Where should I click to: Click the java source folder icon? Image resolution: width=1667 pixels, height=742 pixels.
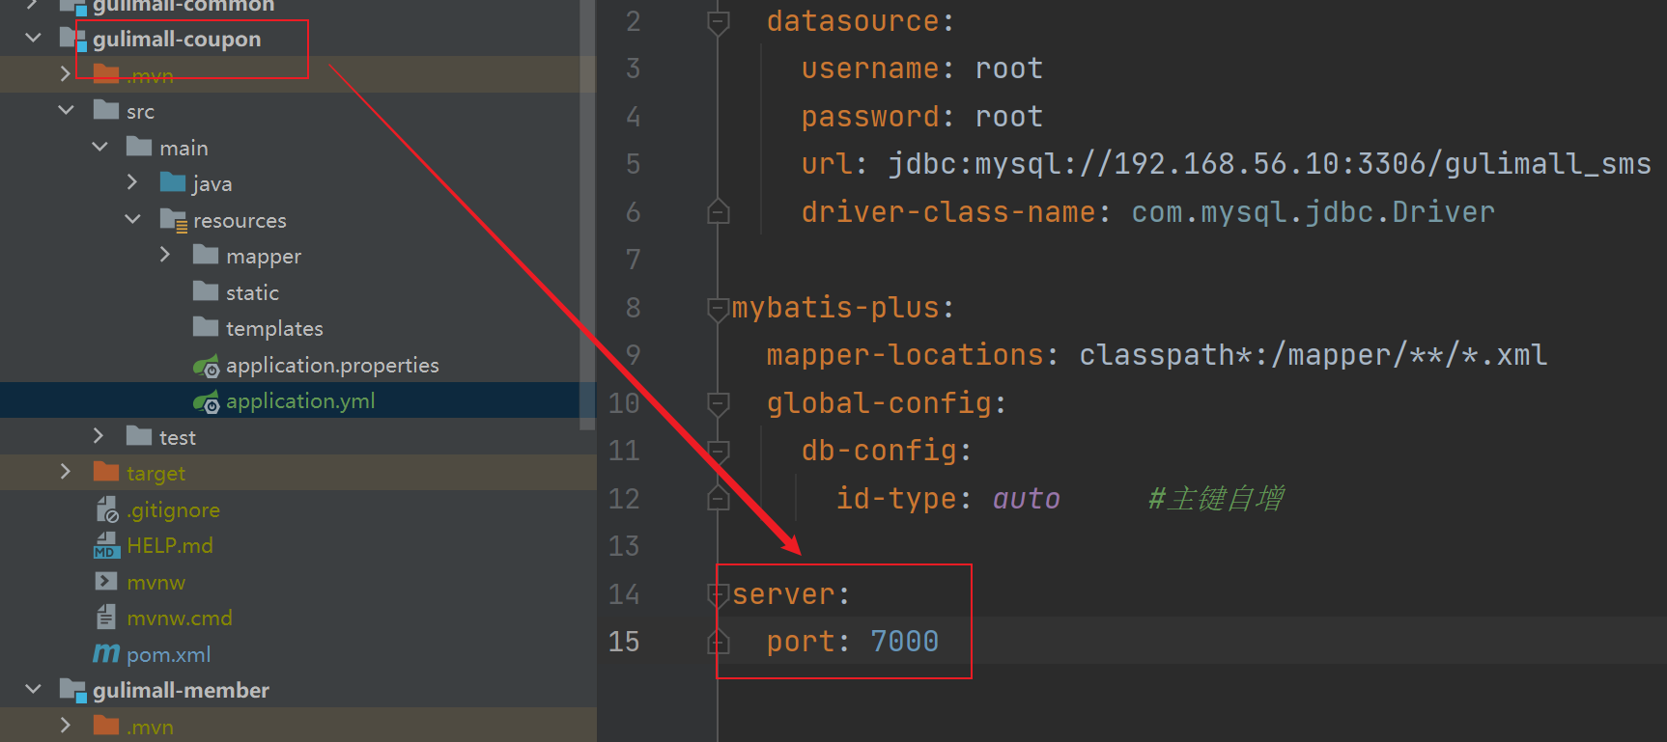coord(173,182)
